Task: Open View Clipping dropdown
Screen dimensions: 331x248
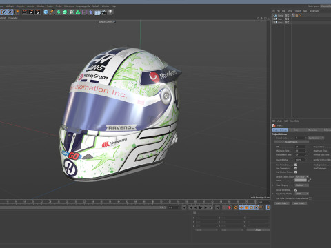Action: [x=302, y=185]
